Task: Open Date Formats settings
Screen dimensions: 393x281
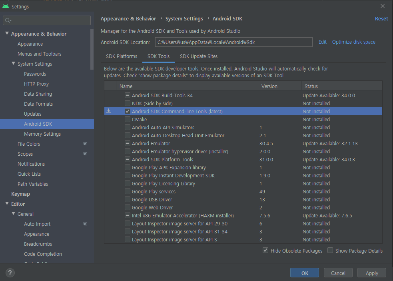Action: [x=38, y=104]
